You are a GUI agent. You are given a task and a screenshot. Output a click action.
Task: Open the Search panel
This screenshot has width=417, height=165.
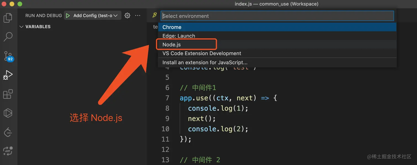(7, 36)
